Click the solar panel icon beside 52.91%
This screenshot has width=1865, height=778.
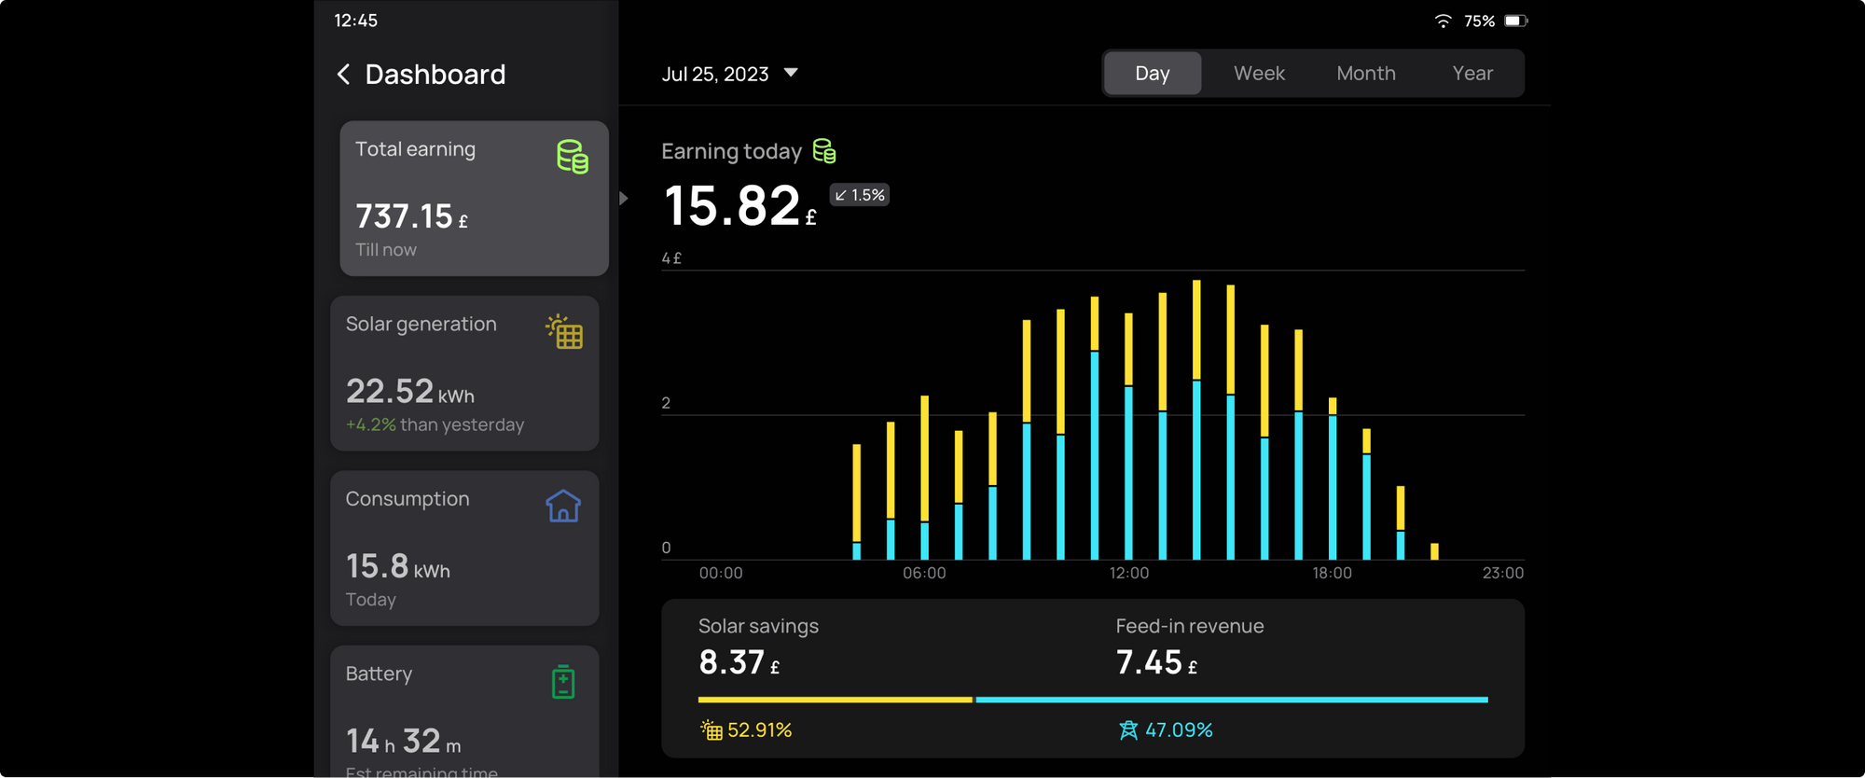tap(711, 729)
